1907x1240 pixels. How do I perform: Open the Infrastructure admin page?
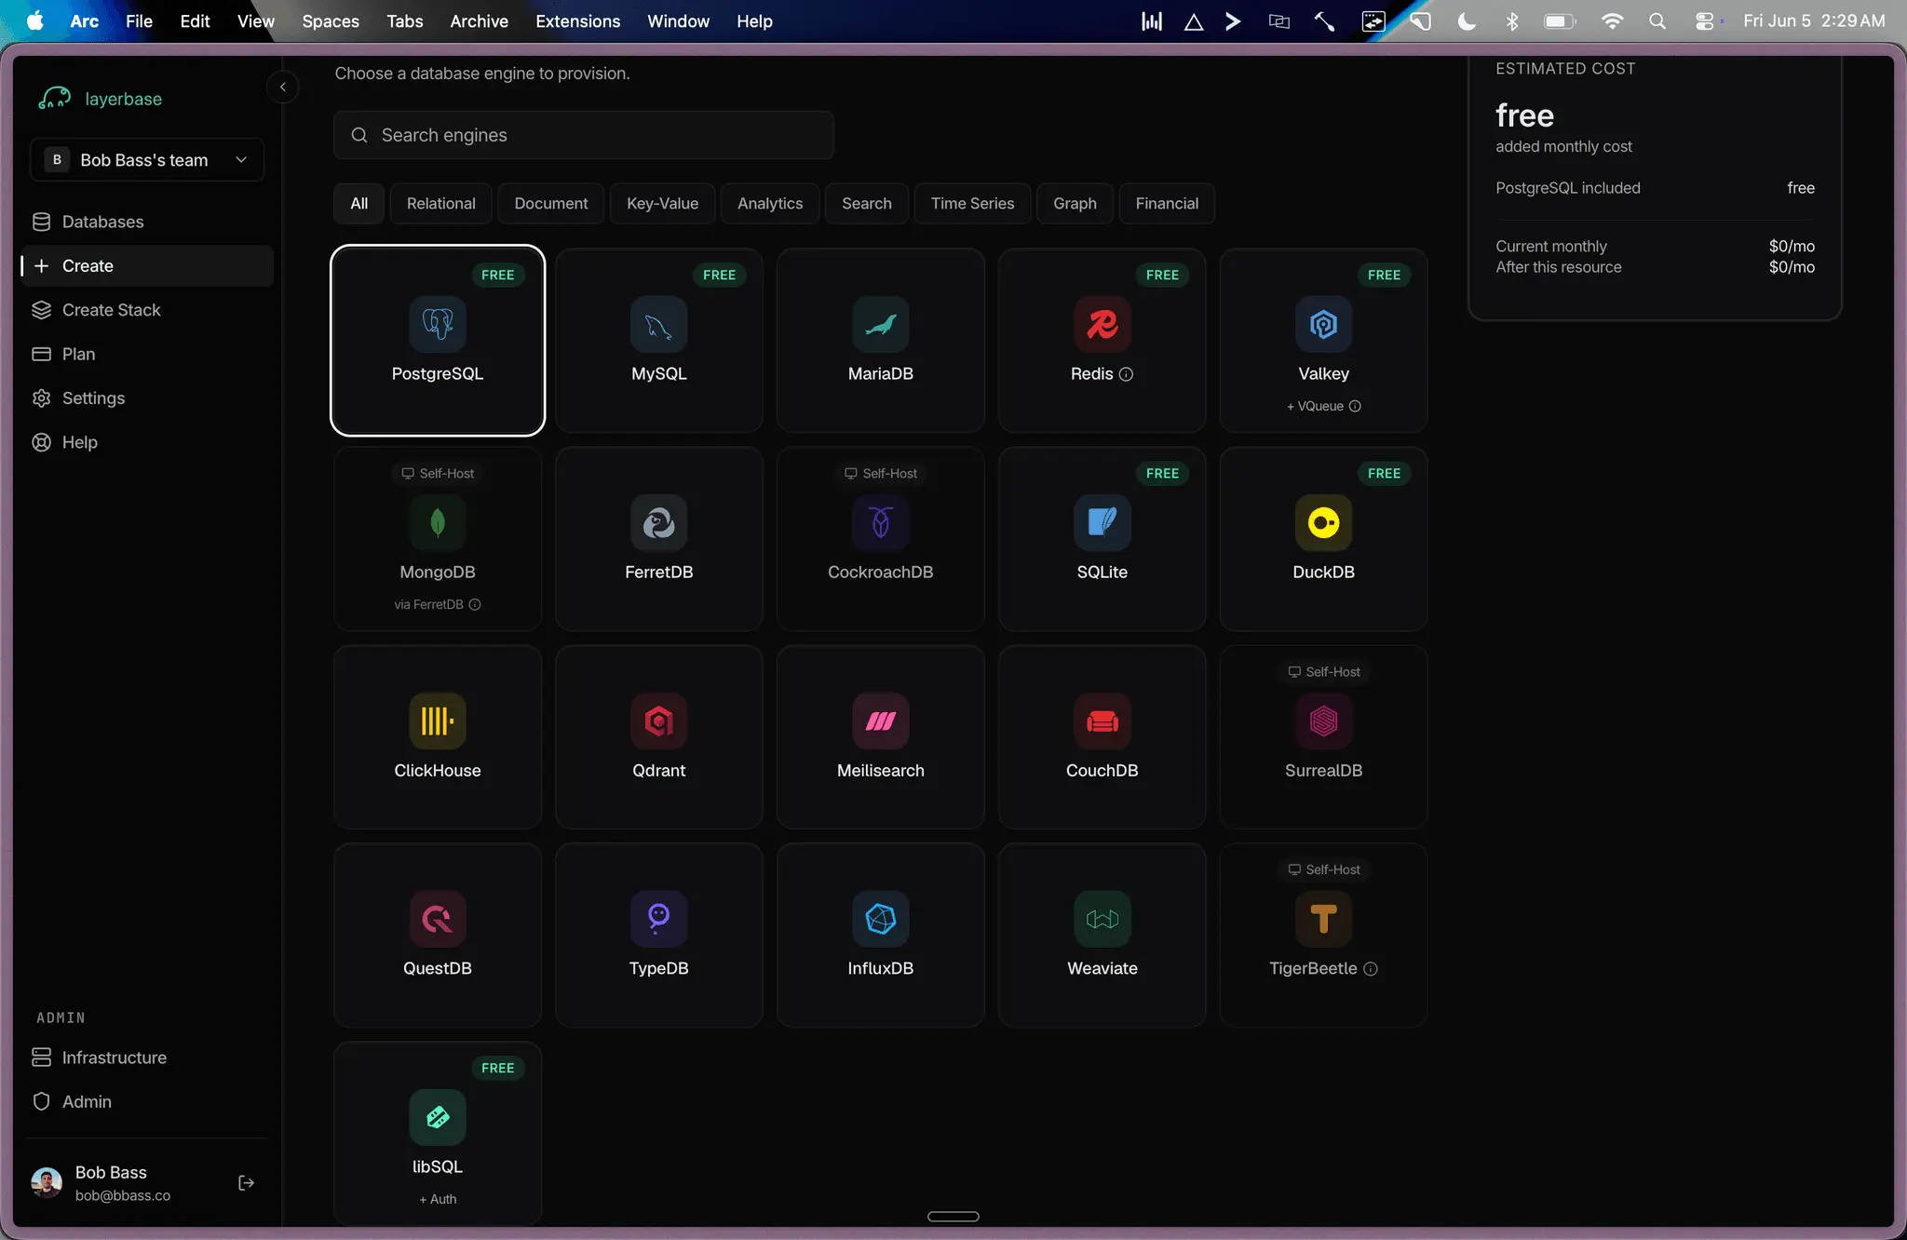(x=147, y=1058)
